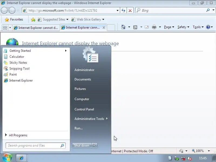Click the Stop loading red X icon
This screenshot has width=216, height=162.
pos(130,11)
